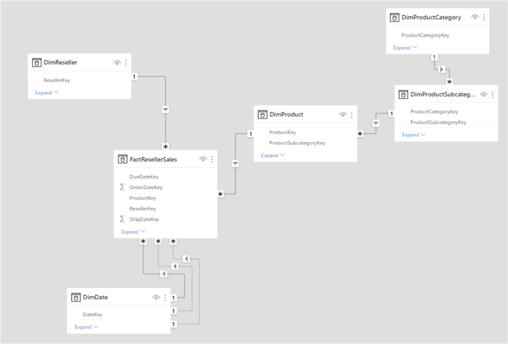The image size is (508, 344).
Task: Open DimProduct more options menu
Action: tap(352, 114)
